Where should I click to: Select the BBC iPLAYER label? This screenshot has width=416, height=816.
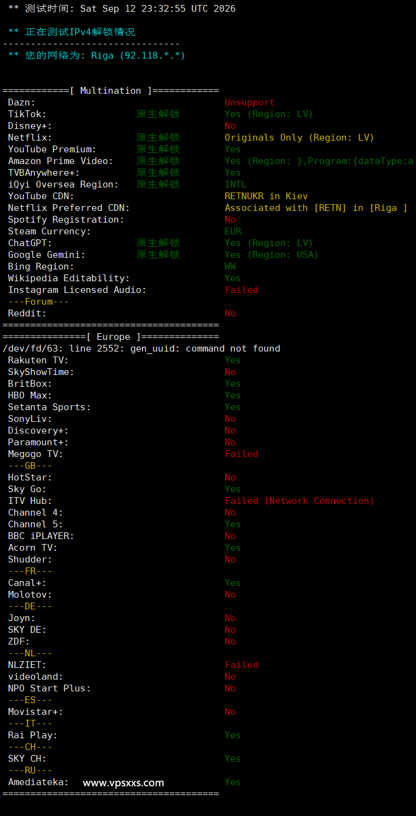pos(41,536)
